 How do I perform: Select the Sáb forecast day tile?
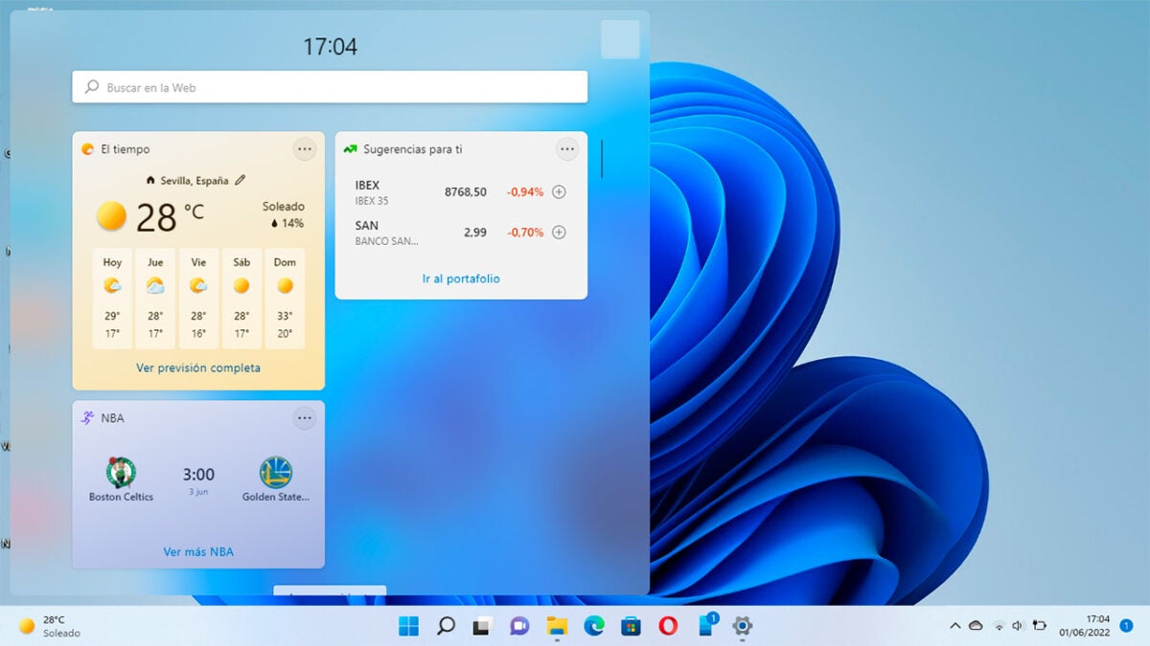point(241,299)
